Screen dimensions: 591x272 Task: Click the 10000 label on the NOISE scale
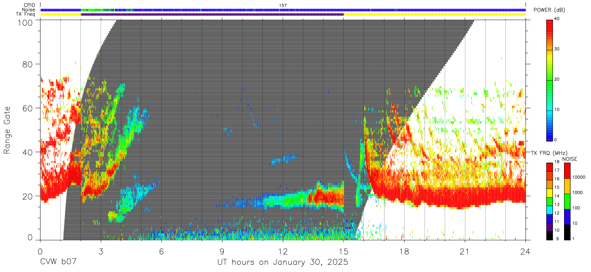coord(579,177)
